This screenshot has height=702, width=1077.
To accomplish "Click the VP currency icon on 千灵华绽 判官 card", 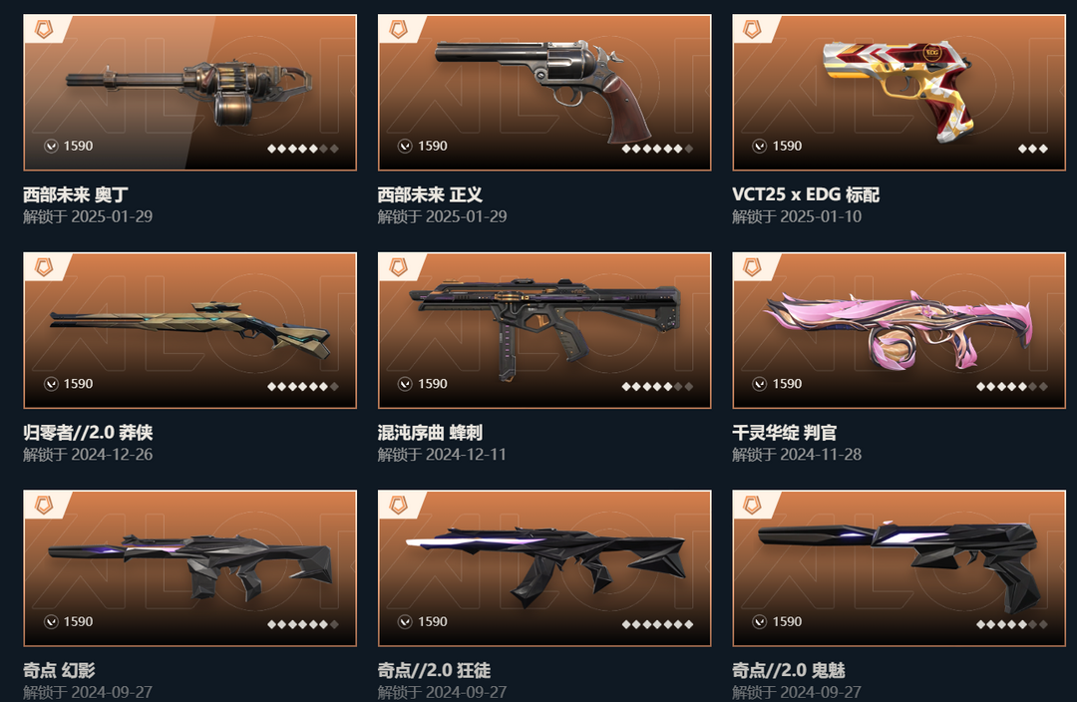I will pyautogui.click(x=760, y=384).
